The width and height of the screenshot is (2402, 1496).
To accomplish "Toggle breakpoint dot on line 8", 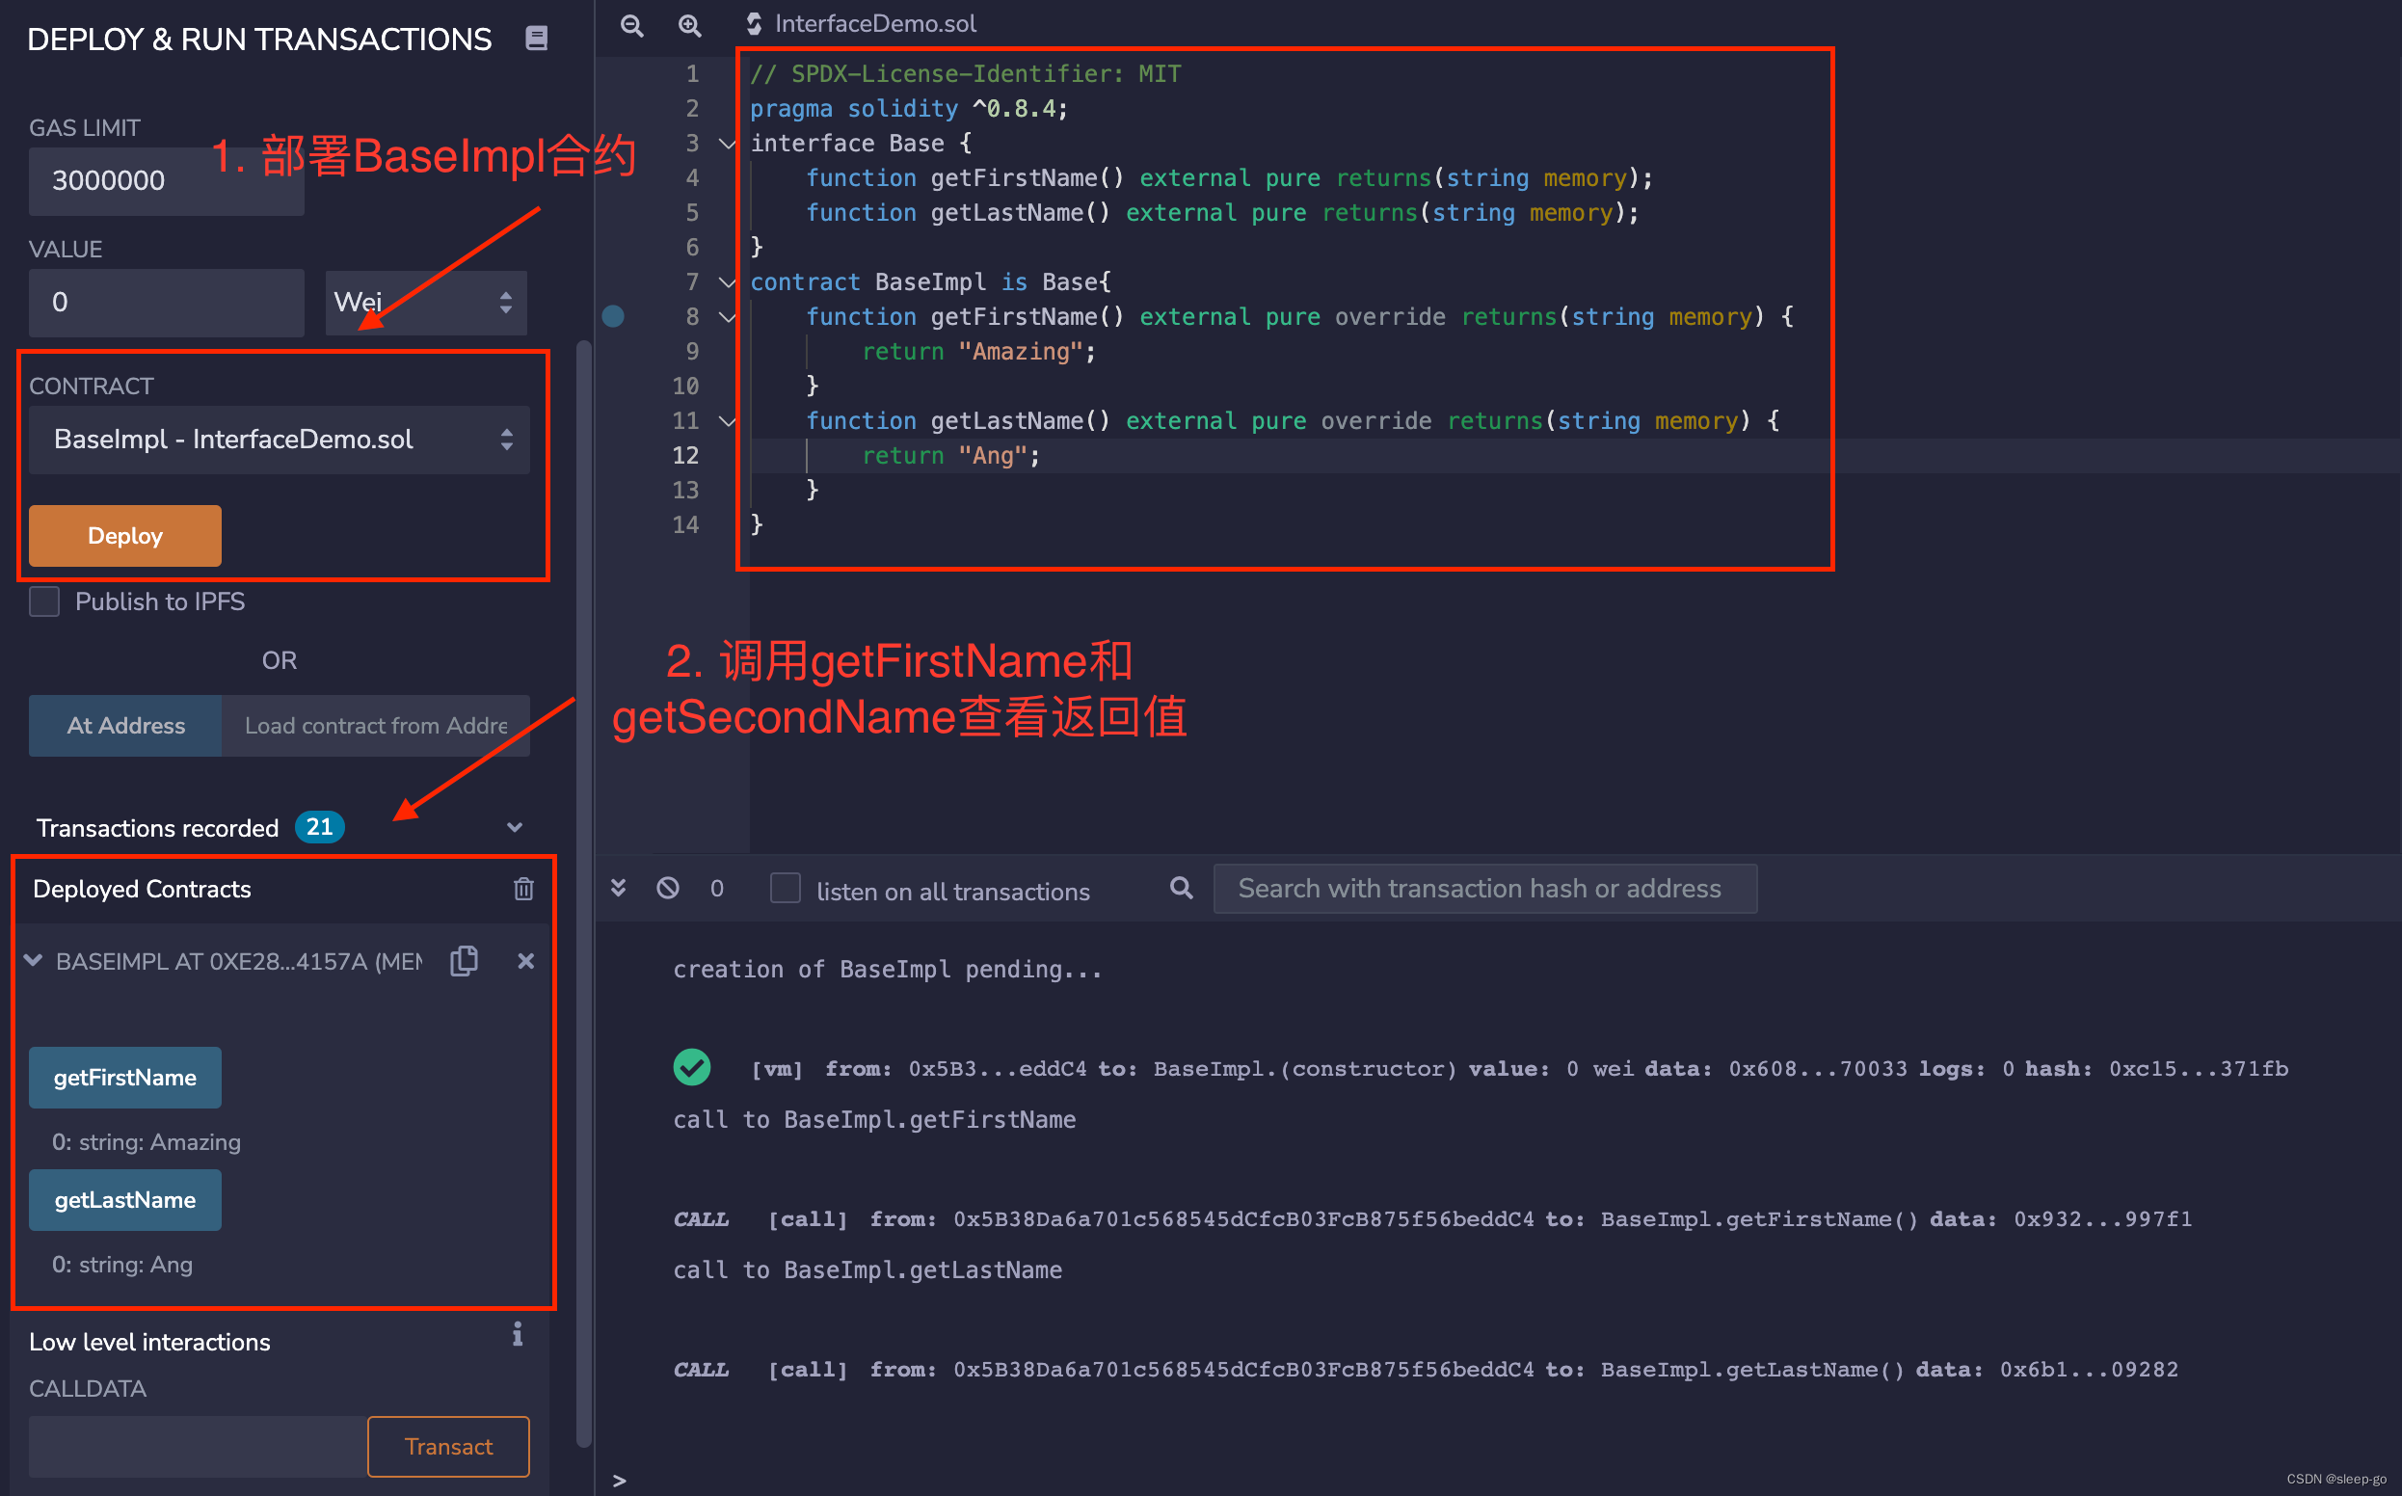I will [613, 316].
